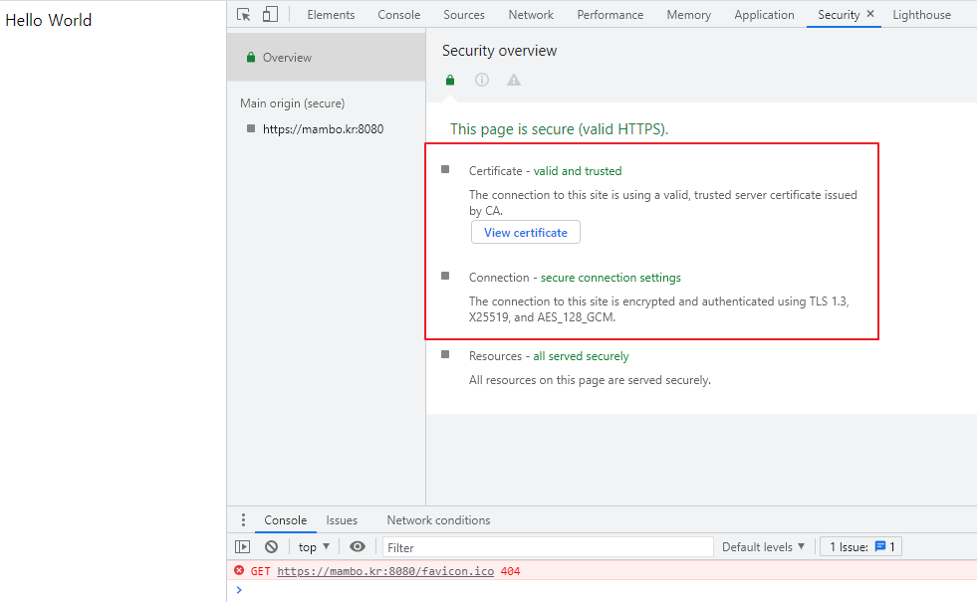Viewport: 977px width, 602px height.
Task: Click the View certificate button
Action: pos(525,233)
